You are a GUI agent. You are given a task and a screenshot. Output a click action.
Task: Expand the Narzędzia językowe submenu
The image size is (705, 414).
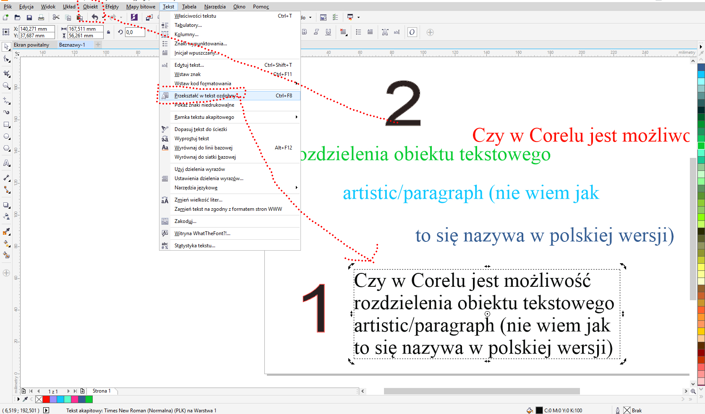[296, 188]
